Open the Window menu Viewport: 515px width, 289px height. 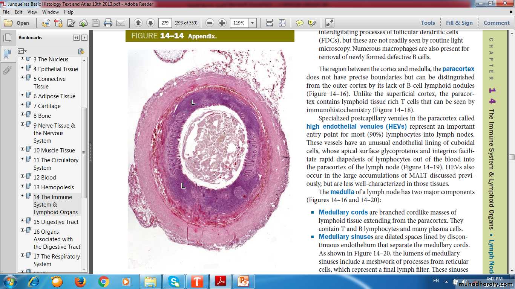point(50,12)
